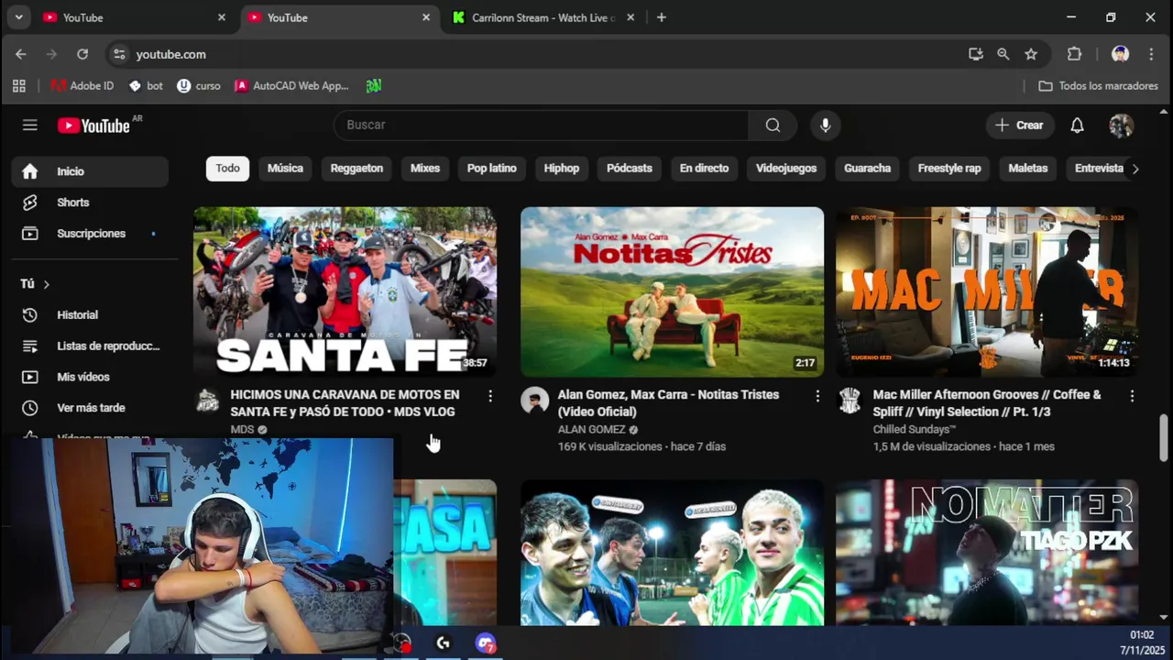Select the Freestyle rap filter chip
1173x660 pixels.
(949, 169)
